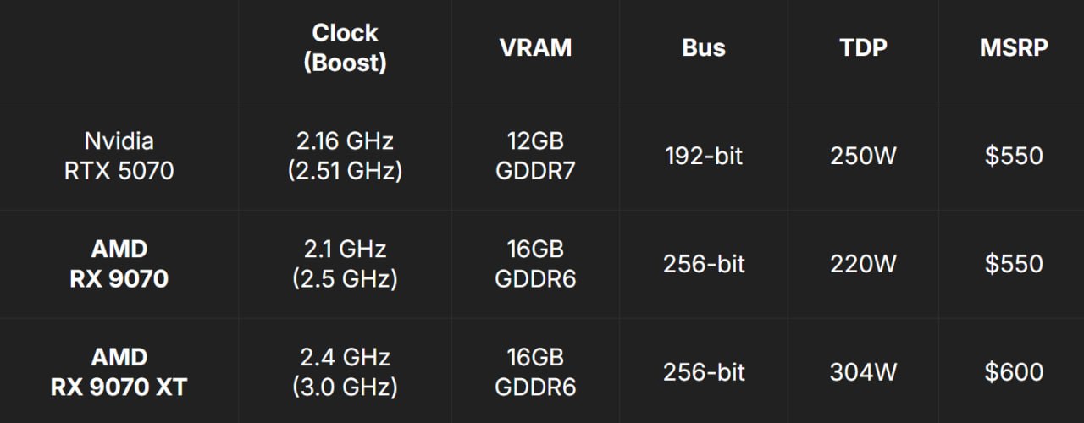Click the VRAM column header
Viewport: 1084px width, 423px height.
click(x=535, y=48)
